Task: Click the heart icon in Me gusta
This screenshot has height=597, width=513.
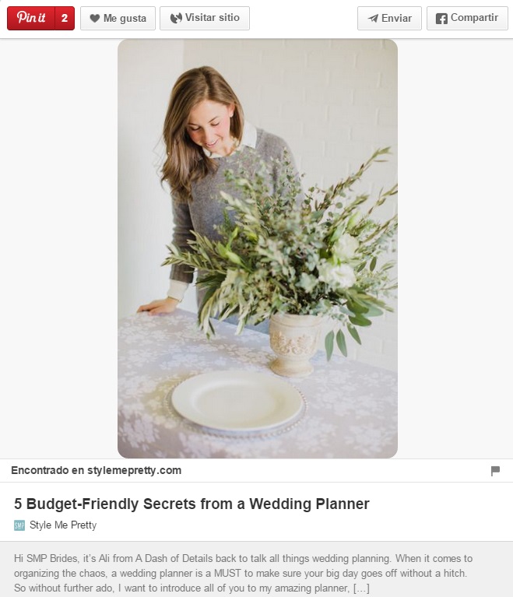Action: tap(94, 18)
